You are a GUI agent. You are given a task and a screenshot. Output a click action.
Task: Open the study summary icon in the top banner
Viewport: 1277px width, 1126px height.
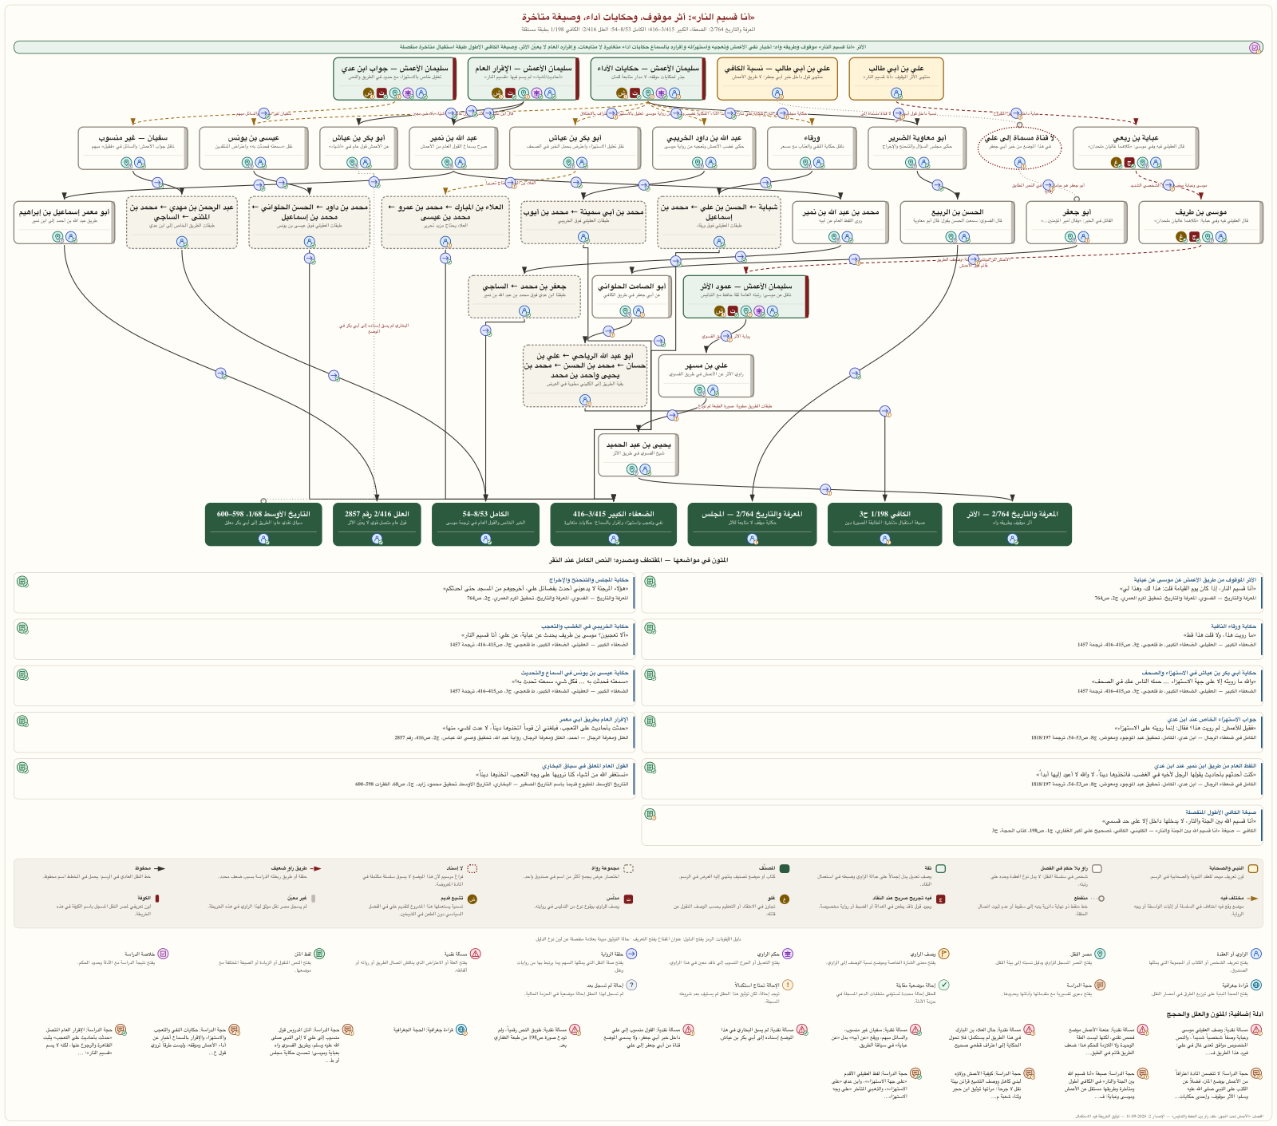coord(1255,48)
